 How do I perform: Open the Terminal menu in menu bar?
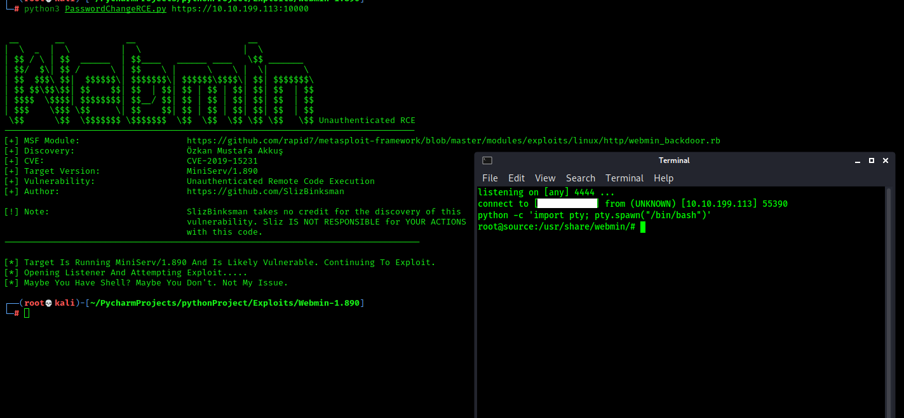coord(624,178)
